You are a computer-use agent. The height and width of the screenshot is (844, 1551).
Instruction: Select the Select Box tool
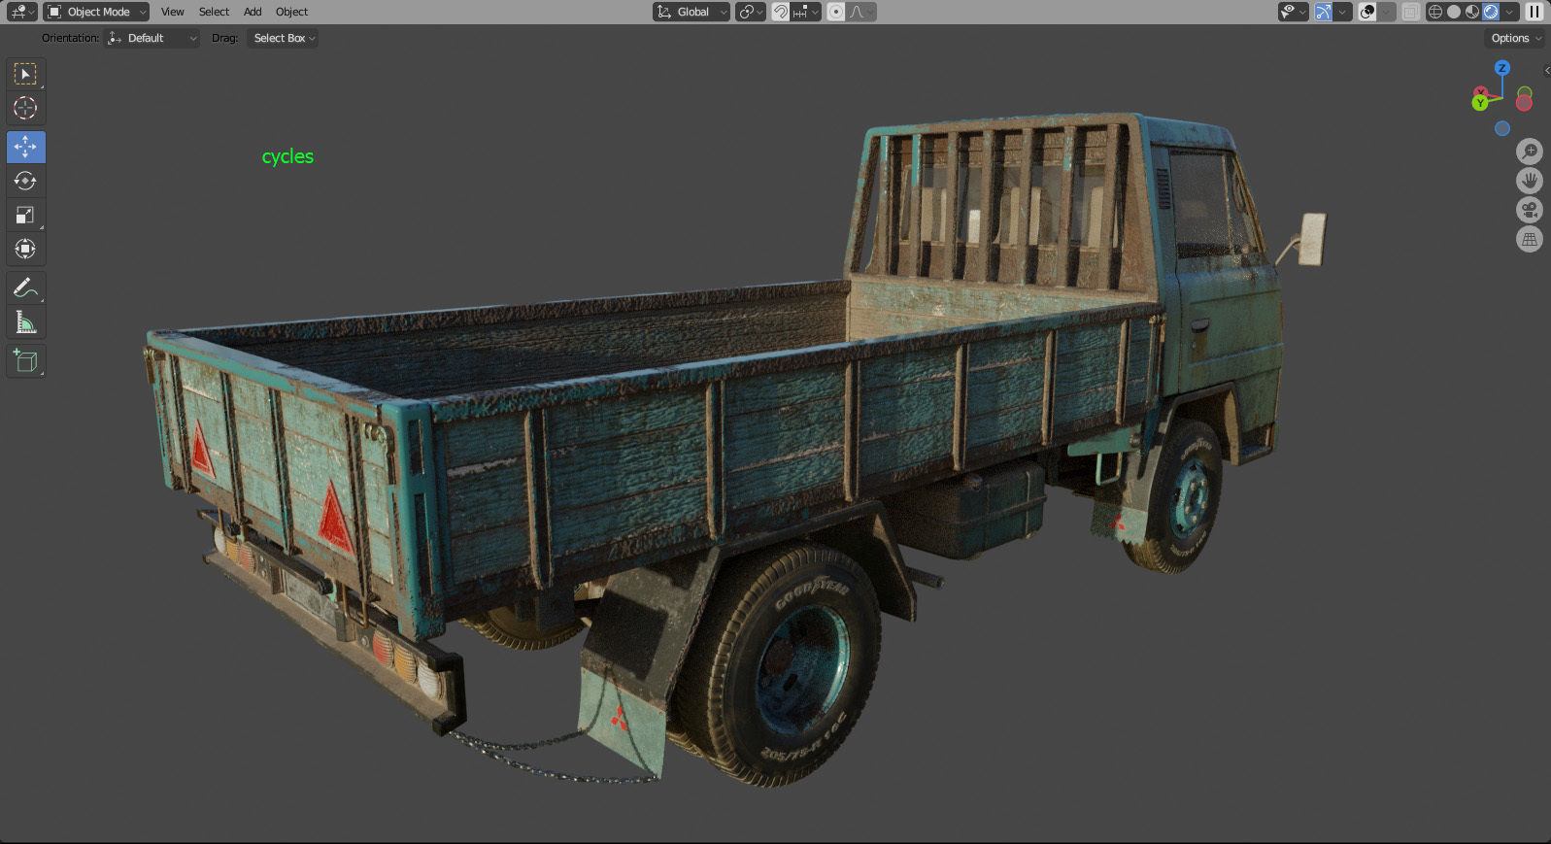pyautogui.click(x=25, y=74)
